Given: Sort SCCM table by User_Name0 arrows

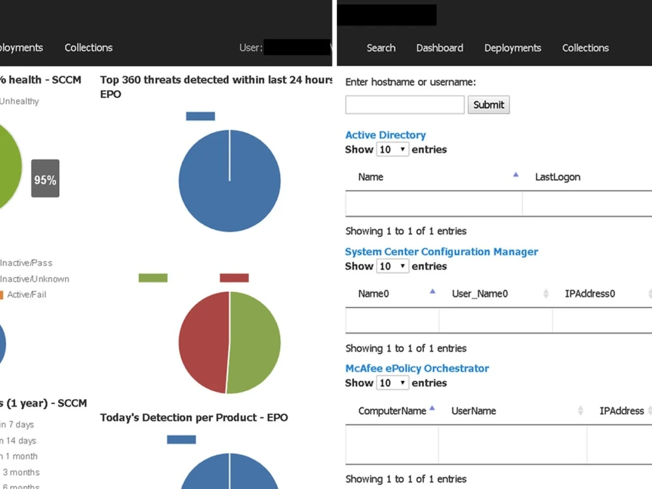Looking at the screenshot, I should click(x=546, y=293).
